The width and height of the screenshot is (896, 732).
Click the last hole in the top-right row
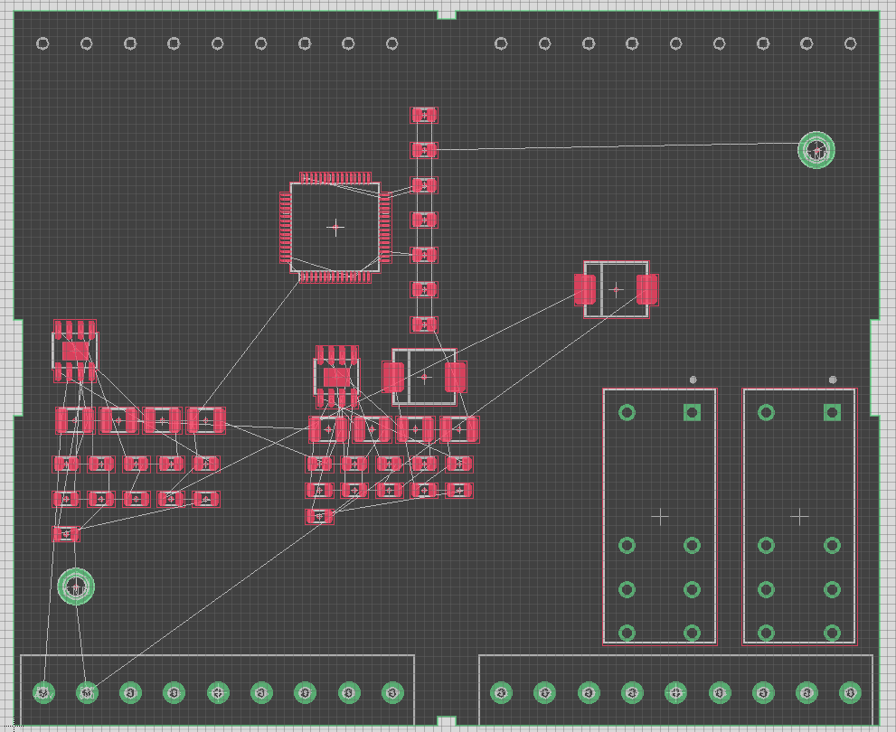[850, 43]
